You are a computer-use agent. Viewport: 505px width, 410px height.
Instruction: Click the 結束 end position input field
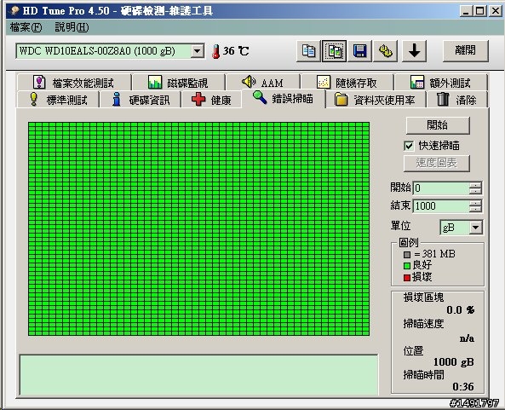pyautogui.click(x=441, y=206)
